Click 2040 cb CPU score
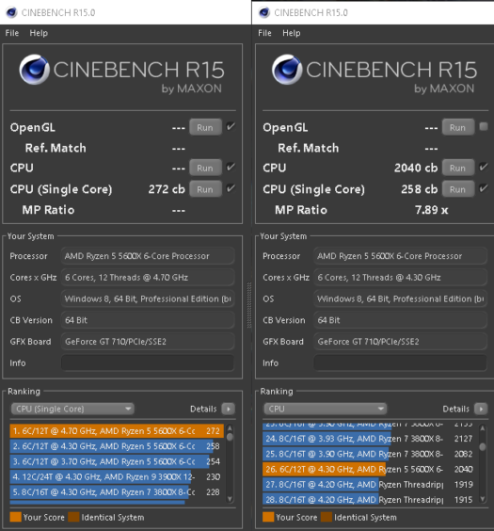494x531 pixels. [416, 168]
